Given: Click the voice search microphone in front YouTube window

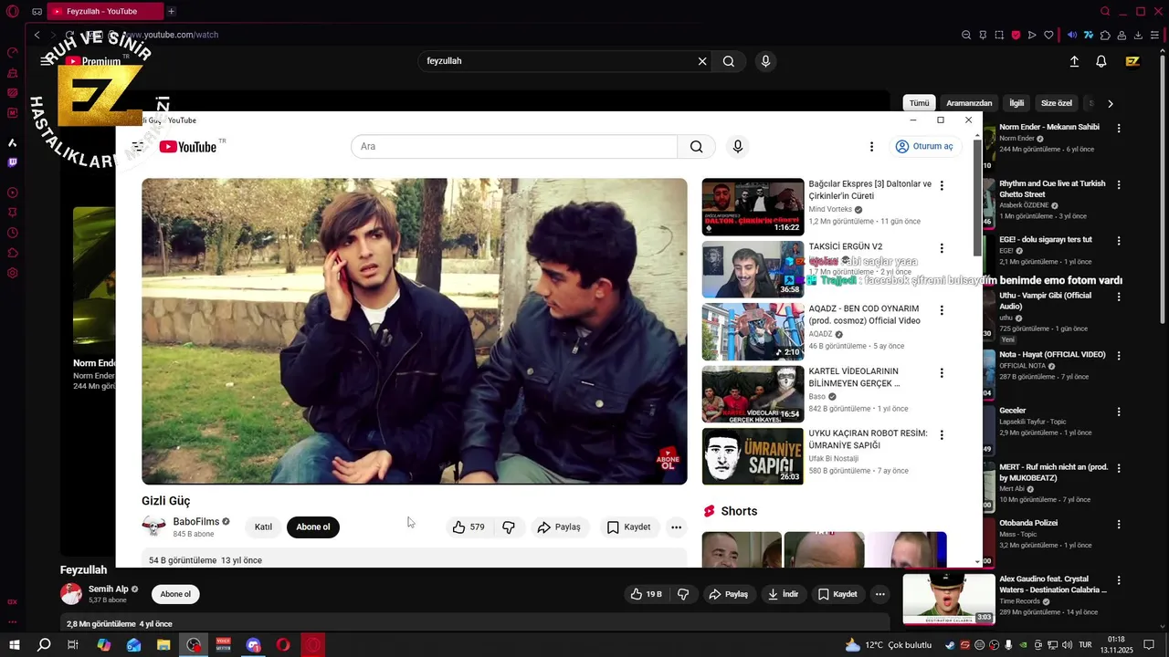Looking at the screenshot, I should pyautogui.click(x=738, y=147).
